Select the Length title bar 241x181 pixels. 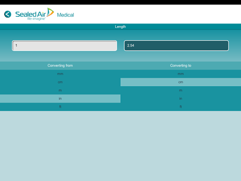[120, 26]
